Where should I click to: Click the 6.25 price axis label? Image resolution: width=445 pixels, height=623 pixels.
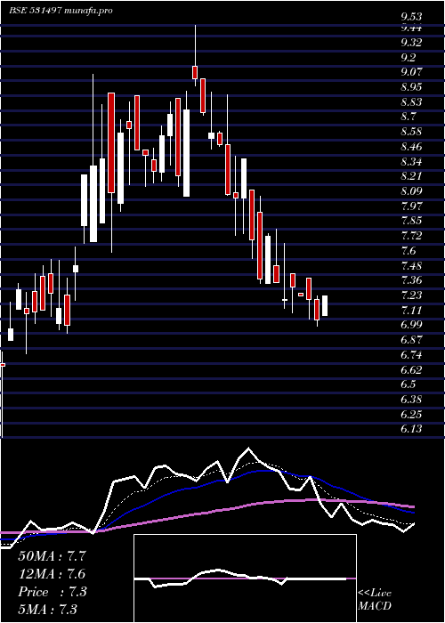coord(411,415)
